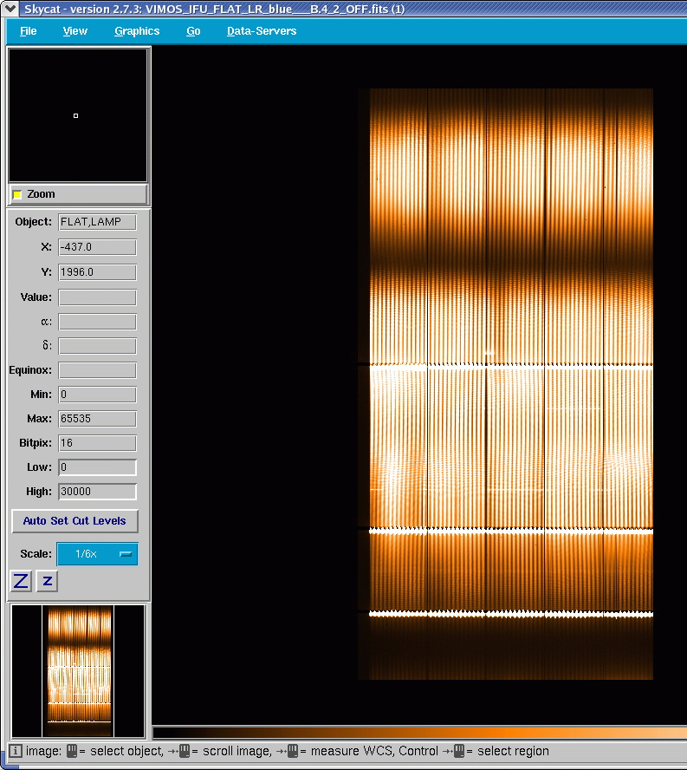Click the Bitpix field
Screen dimensions: 687x770
tap(97, 443)
